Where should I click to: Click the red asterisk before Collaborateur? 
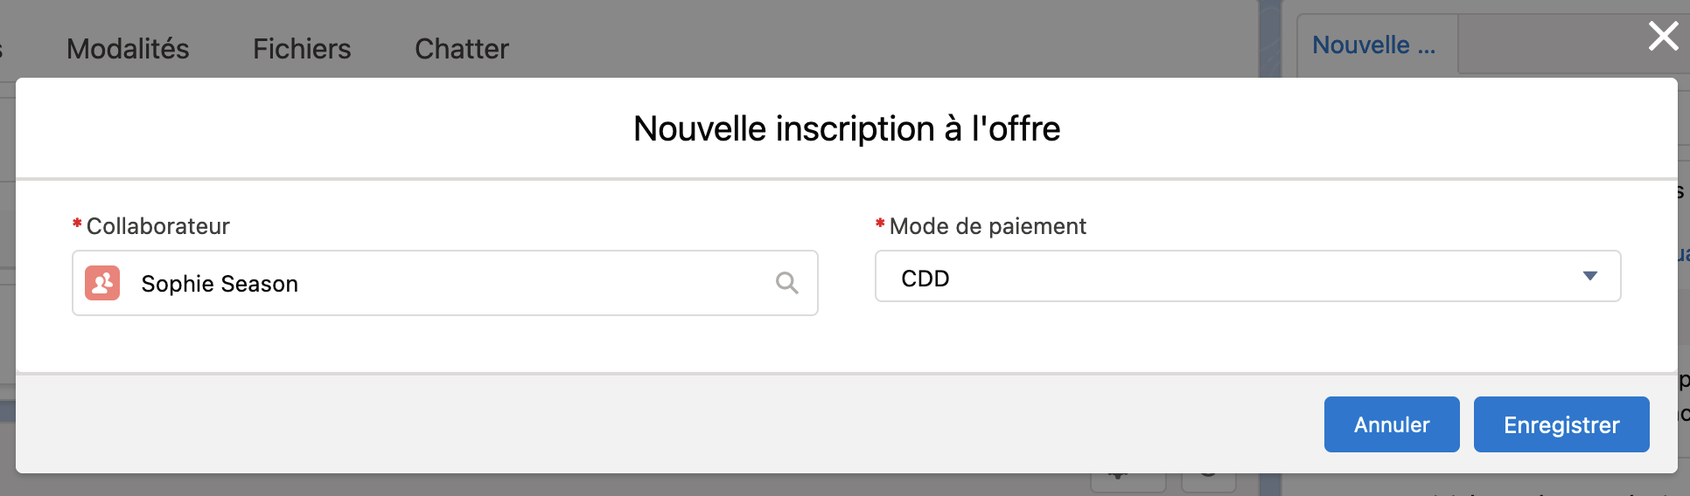[77, 224]
